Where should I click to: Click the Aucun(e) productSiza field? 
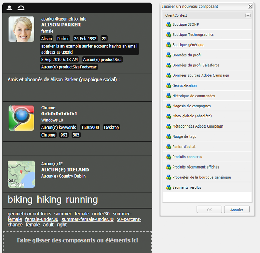(102, 59)
